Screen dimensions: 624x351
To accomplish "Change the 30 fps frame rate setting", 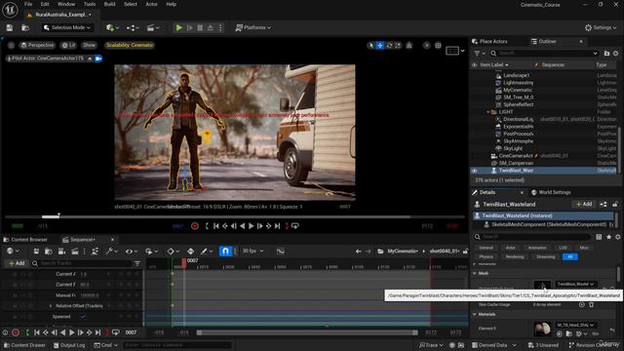I will [253, 251].
